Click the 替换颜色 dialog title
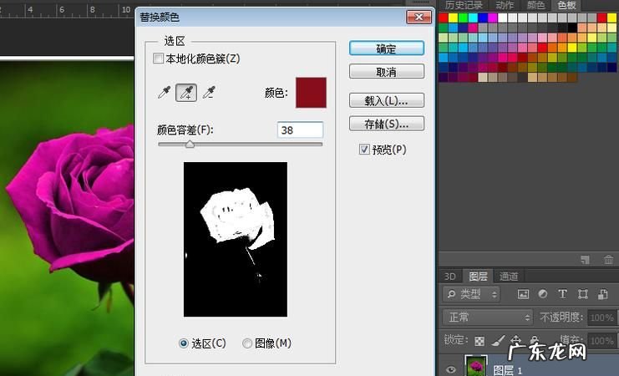The image size is (619, 376). click(160, 17)
